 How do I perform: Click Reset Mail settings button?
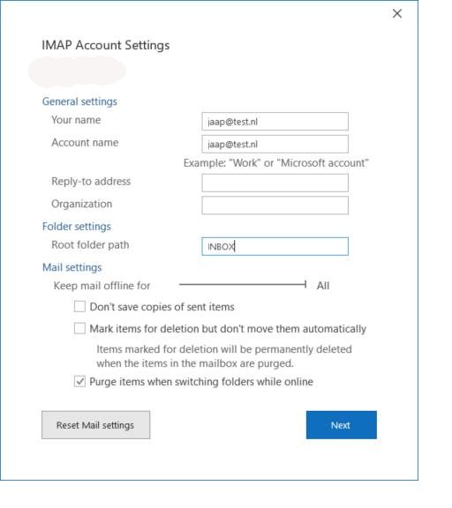pos(95,425)
